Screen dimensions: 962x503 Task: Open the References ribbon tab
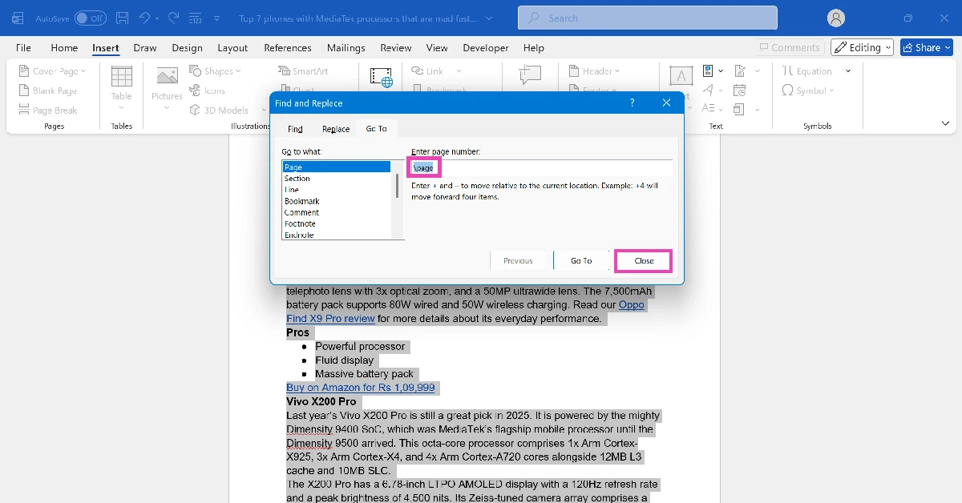(x=287, y=47)
